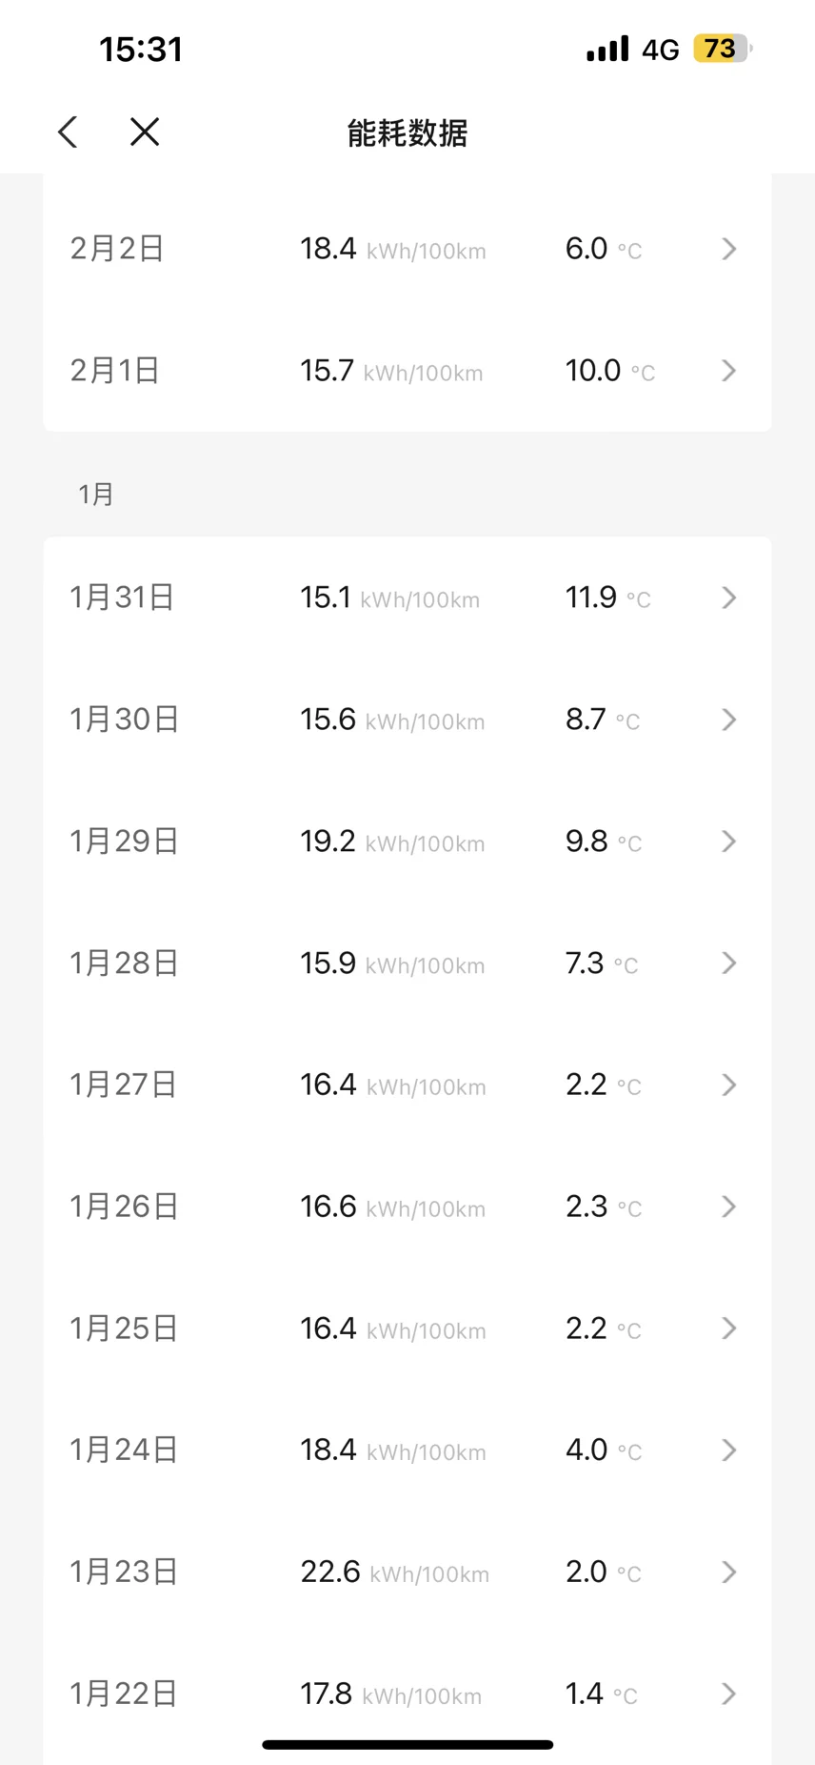Screen dimensions: 815x1765
Task: Tap chevron on the 1月30日 row
Action: coord(729,720)
